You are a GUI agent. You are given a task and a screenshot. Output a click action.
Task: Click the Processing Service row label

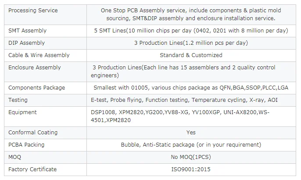32,11
